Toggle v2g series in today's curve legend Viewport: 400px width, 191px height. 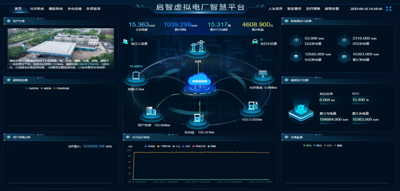click(177, 146)
